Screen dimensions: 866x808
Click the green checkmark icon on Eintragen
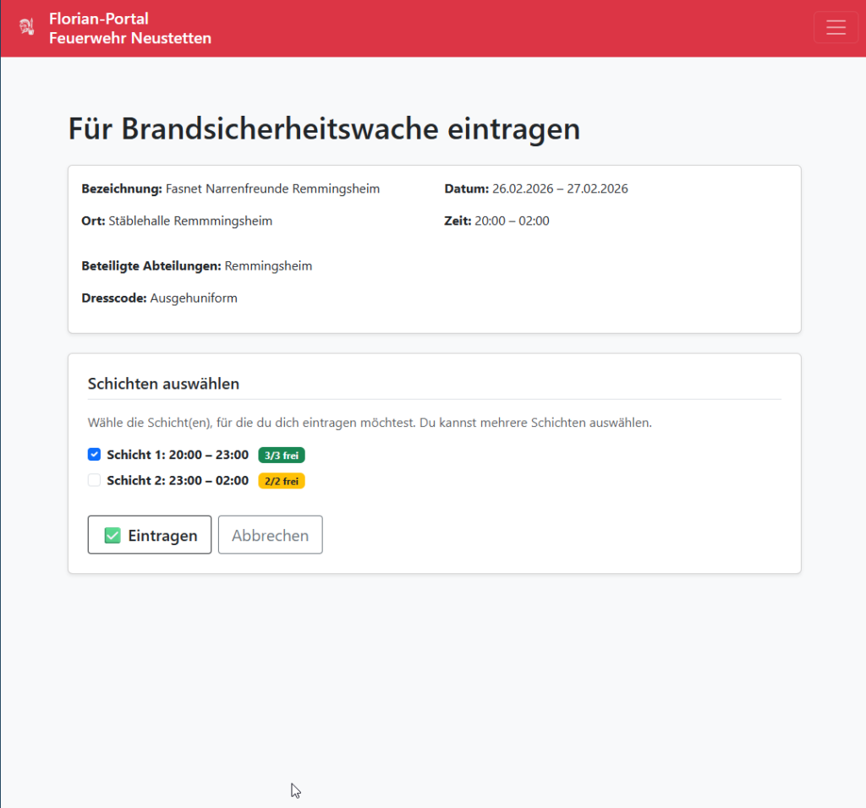coord(112,536)
